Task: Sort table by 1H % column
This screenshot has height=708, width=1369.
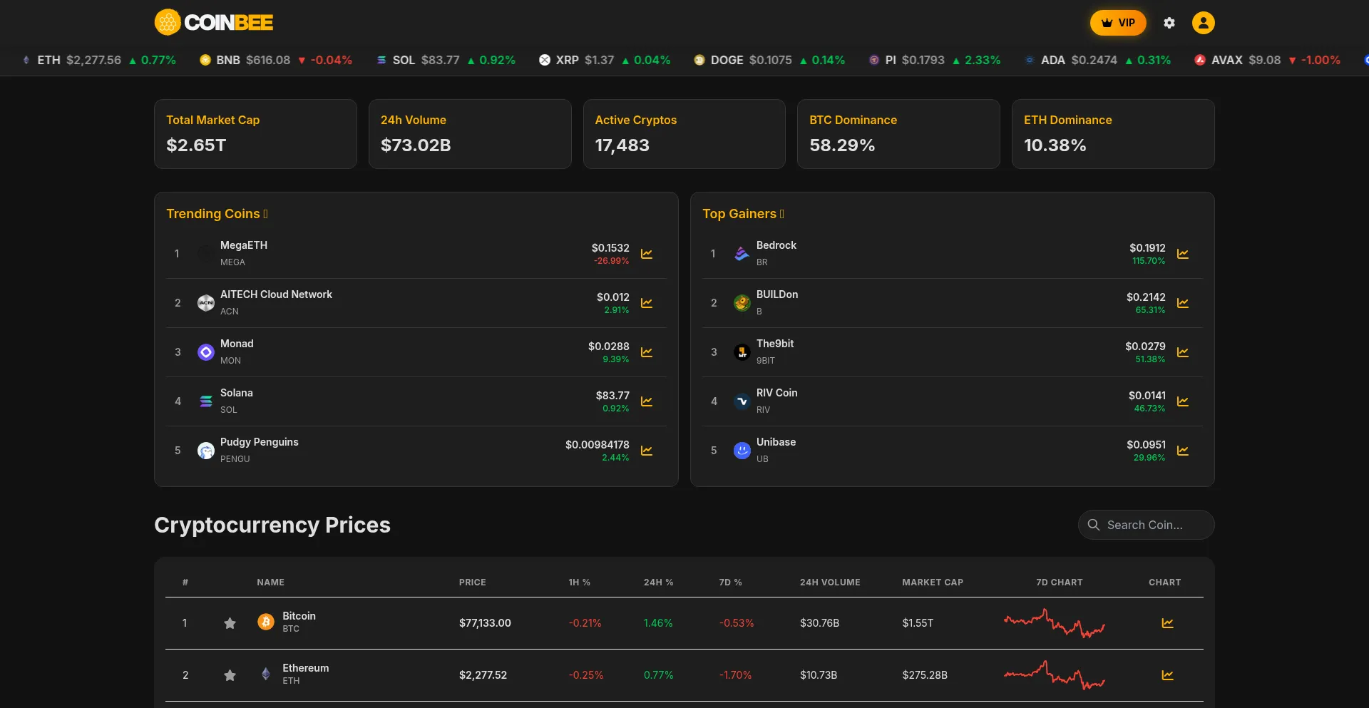Action: [x=579, y=583]
